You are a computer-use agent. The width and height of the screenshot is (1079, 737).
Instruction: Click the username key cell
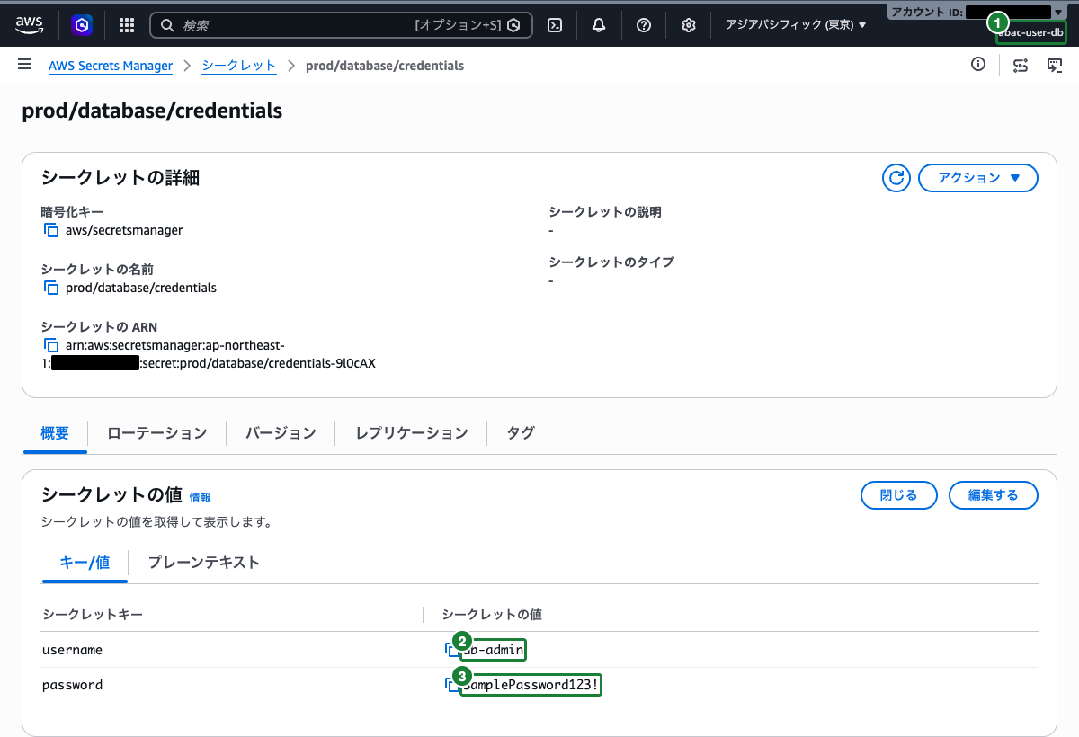[73, 650]
